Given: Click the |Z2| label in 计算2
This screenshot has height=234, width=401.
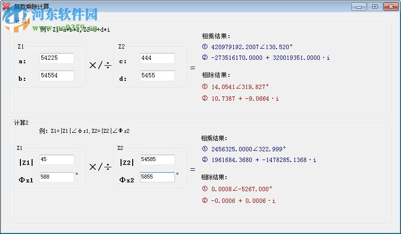Looking at the screenshot, I should pos(126,162).
